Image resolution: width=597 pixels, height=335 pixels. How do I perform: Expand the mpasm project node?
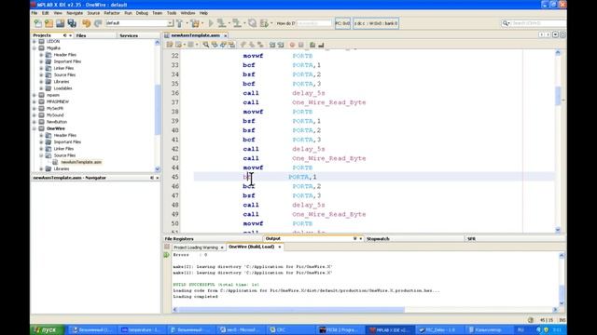35,95
